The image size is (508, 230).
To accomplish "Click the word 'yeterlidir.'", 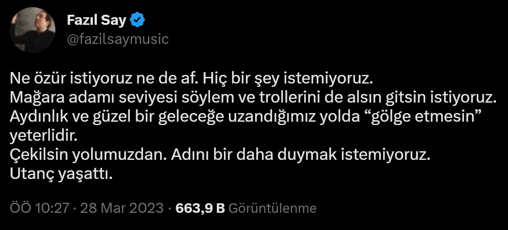I will pyautogui.click(x=44, y=136).
